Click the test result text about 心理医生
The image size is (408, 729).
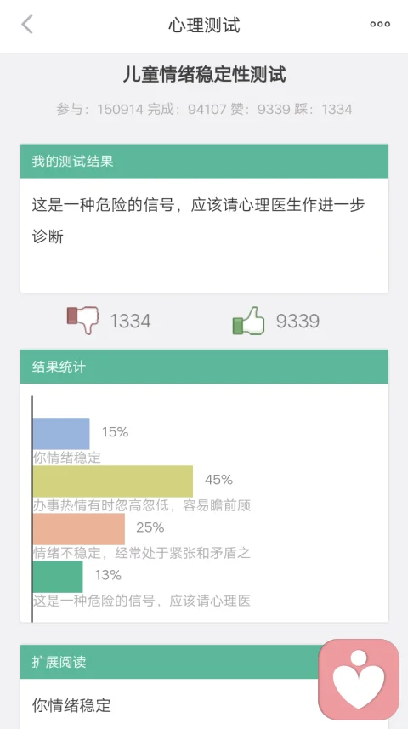198,221
